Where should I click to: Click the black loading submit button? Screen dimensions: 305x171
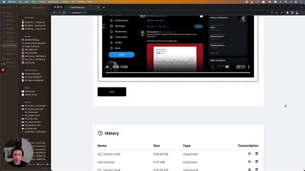(112, 92)
